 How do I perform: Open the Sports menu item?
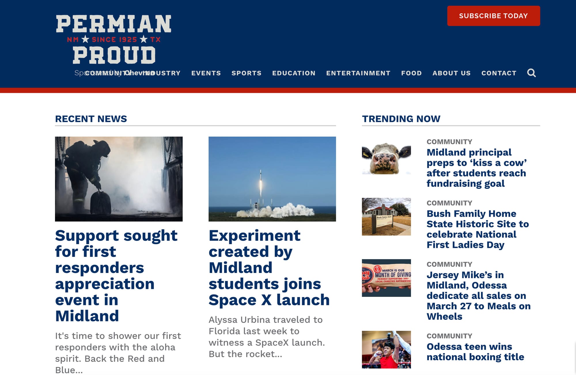247,73
